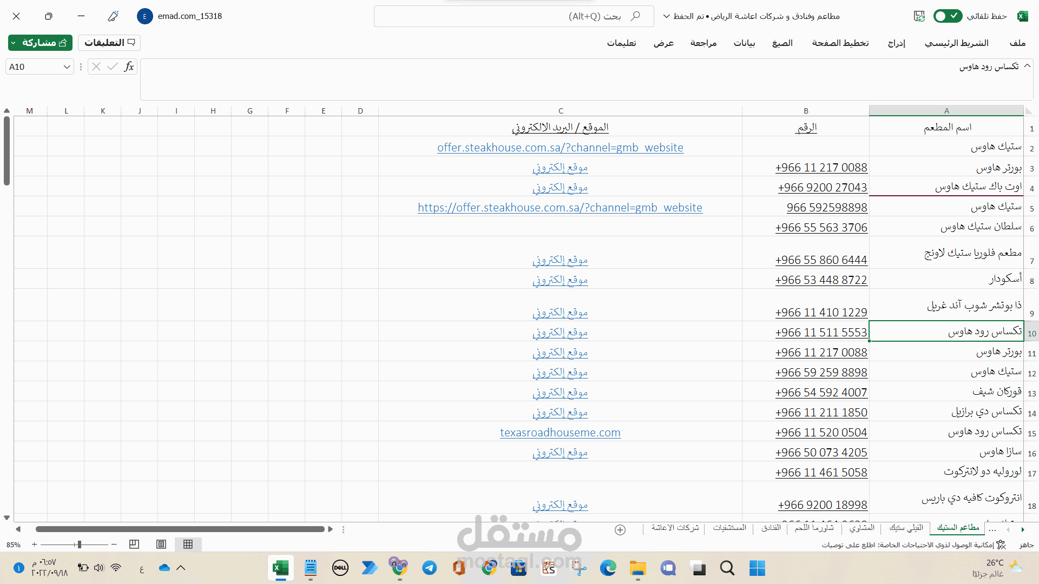1039x584 pixels.
Task: Collapse the formula bar with the chevron
Action: [x=1027, y=65]
